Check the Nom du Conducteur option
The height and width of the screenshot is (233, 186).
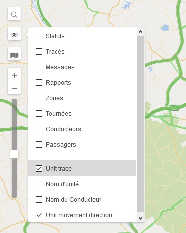39,199
